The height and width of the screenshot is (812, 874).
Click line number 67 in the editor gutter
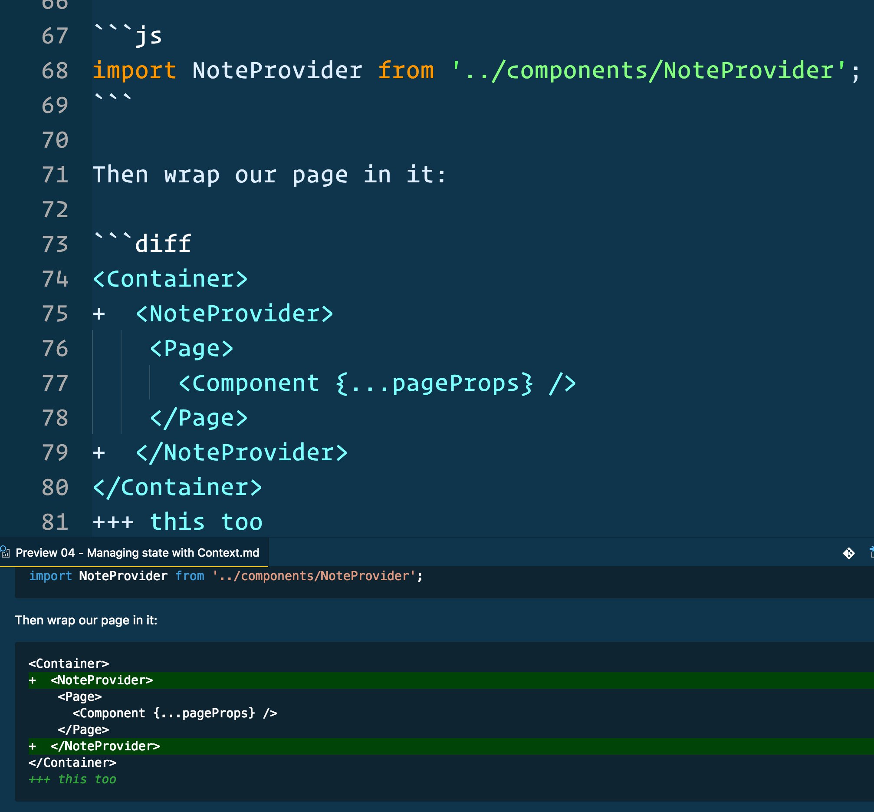click(55, 36)
